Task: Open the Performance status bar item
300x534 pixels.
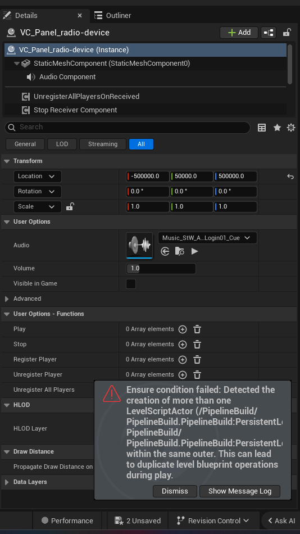Action: 67,521
